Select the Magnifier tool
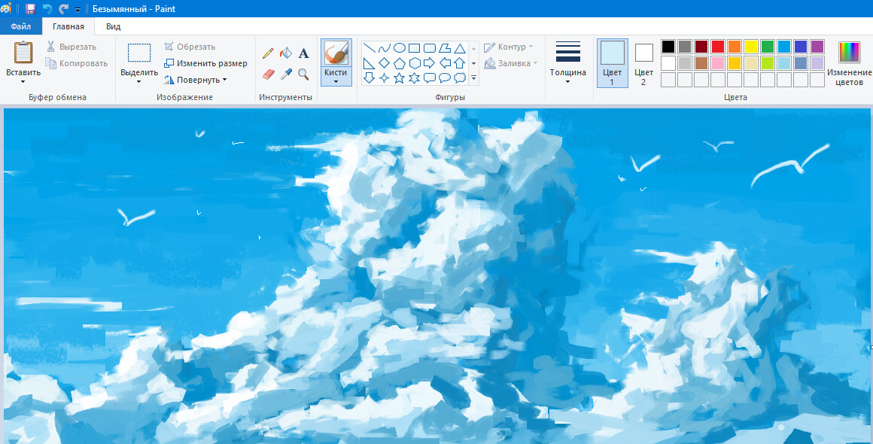The image size is (873, 444). click(304, 73)
